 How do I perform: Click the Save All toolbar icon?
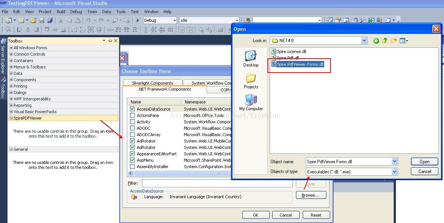tap(50, 20)
